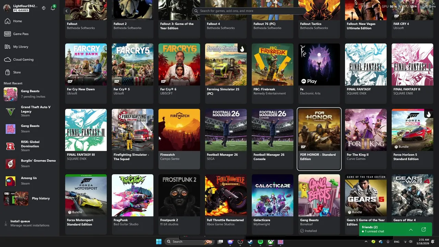Open the Football Manager 26 Console tile
The height and width of the screenshot is (247, 439).
pos(272,139)
